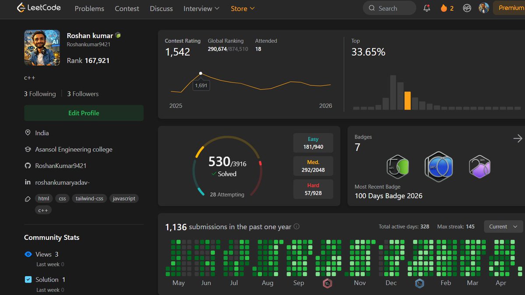Image resolution: width=525 pixels, height=295 pixels.
Task: Click the Solution checkmark icon
Action: pyautogui.click(x=28, y=280)
